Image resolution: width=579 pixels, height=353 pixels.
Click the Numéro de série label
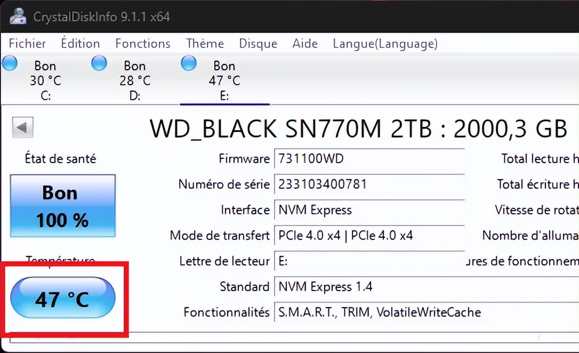[224, 184]
